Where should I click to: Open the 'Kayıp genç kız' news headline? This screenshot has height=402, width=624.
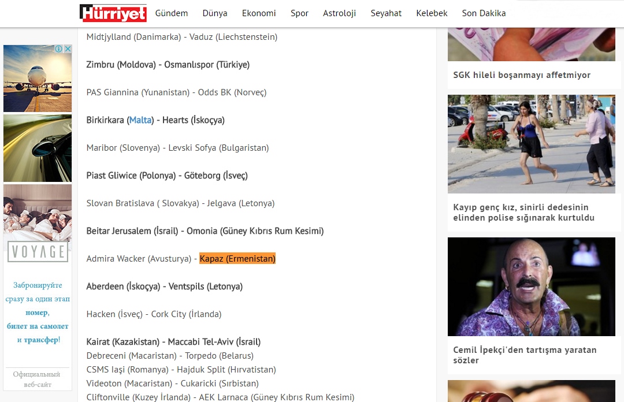523,213
